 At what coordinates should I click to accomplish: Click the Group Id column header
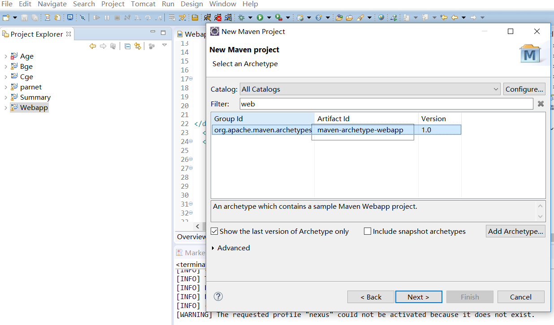(263, 118)
